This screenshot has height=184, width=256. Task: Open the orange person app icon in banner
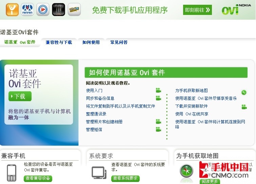12,10
